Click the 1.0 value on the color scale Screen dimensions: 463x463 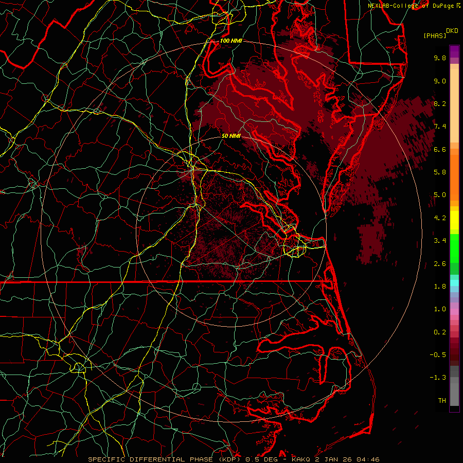pos(440,310)
